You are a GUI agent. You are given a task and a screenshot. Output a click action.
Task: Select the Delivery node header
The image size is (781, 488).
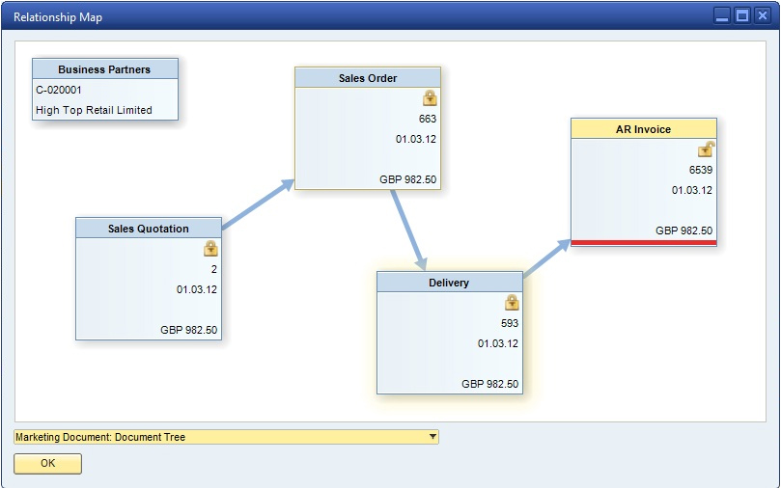(449, 283)
